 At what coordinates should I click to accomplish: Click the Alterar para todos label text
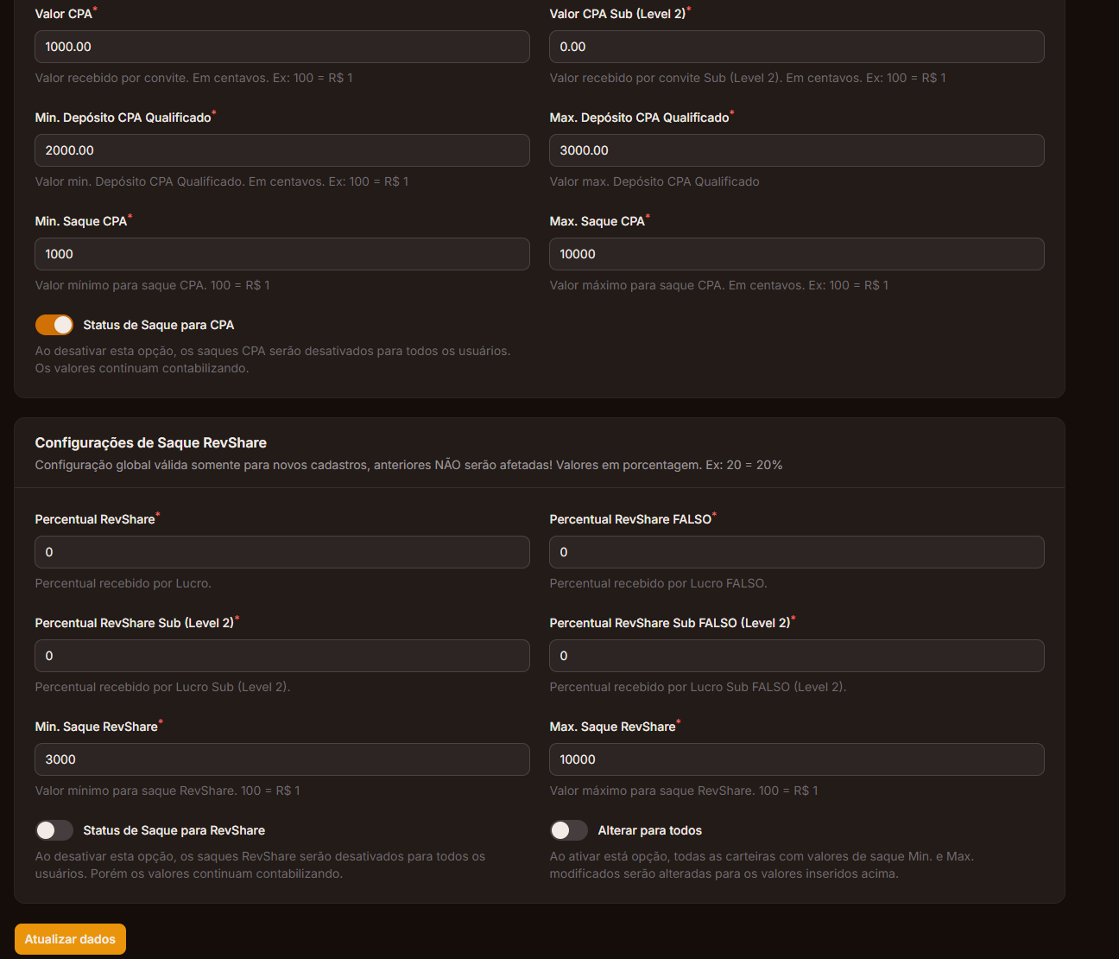649,830
